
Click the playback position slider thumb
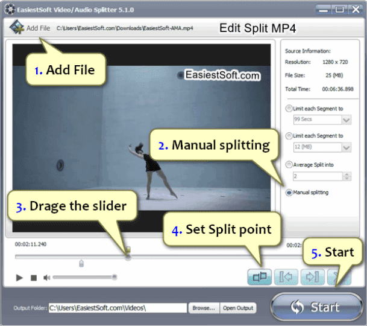128,257
